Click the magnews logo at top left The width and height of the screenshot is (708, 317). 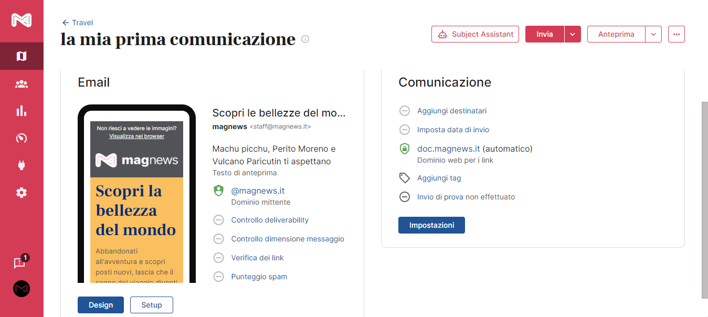point(22,20)
